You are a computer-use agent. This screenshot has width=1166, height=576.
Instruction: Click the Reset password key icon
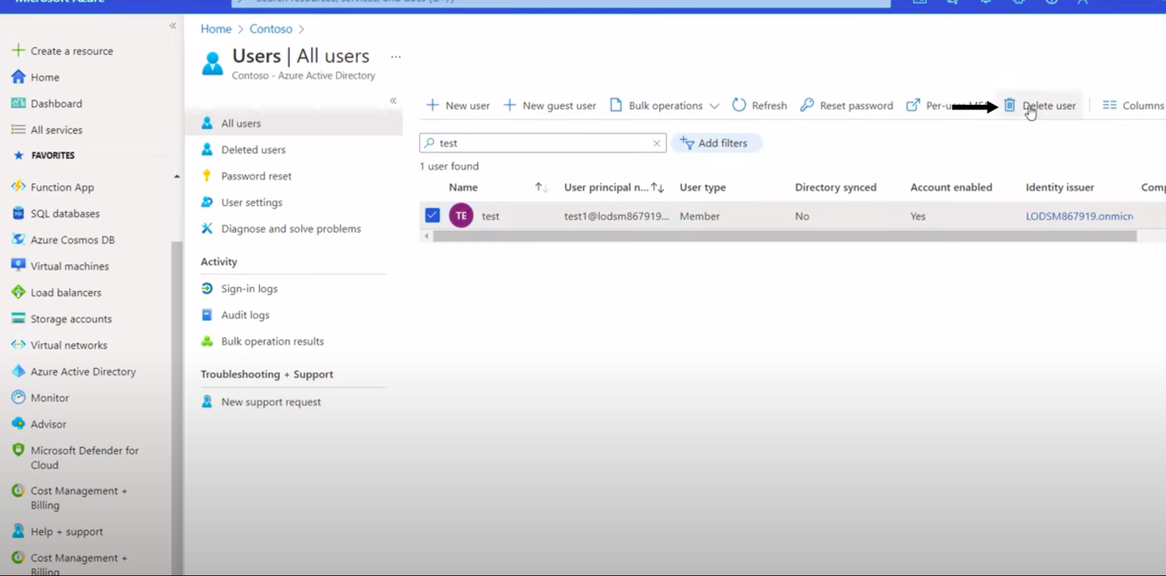coord(807,105)
